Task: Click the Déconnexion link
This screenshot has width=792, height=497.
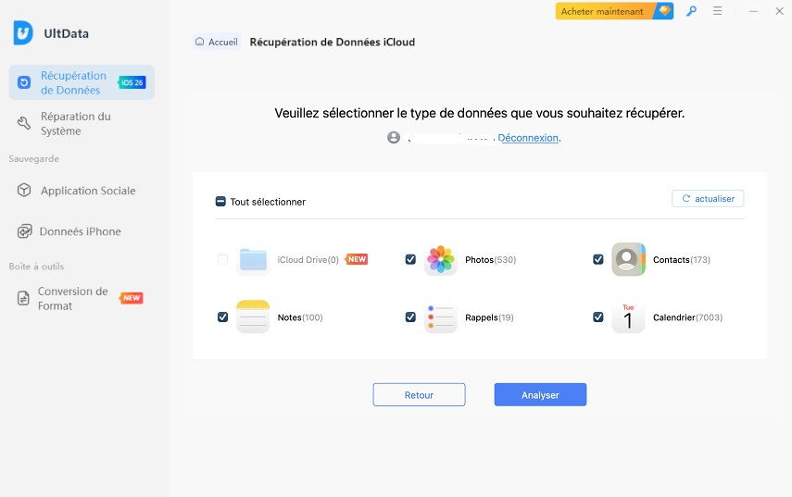Action: click(x=529, y=138)
